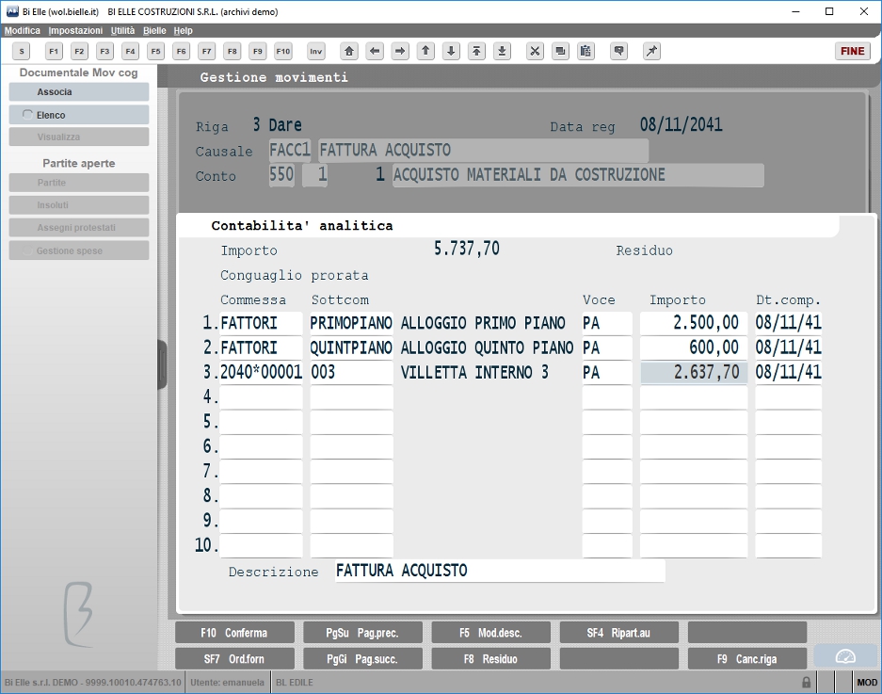The image size is (882, 694).
Task: Open the Utilità menu
Action: click(x=122, y=30)
